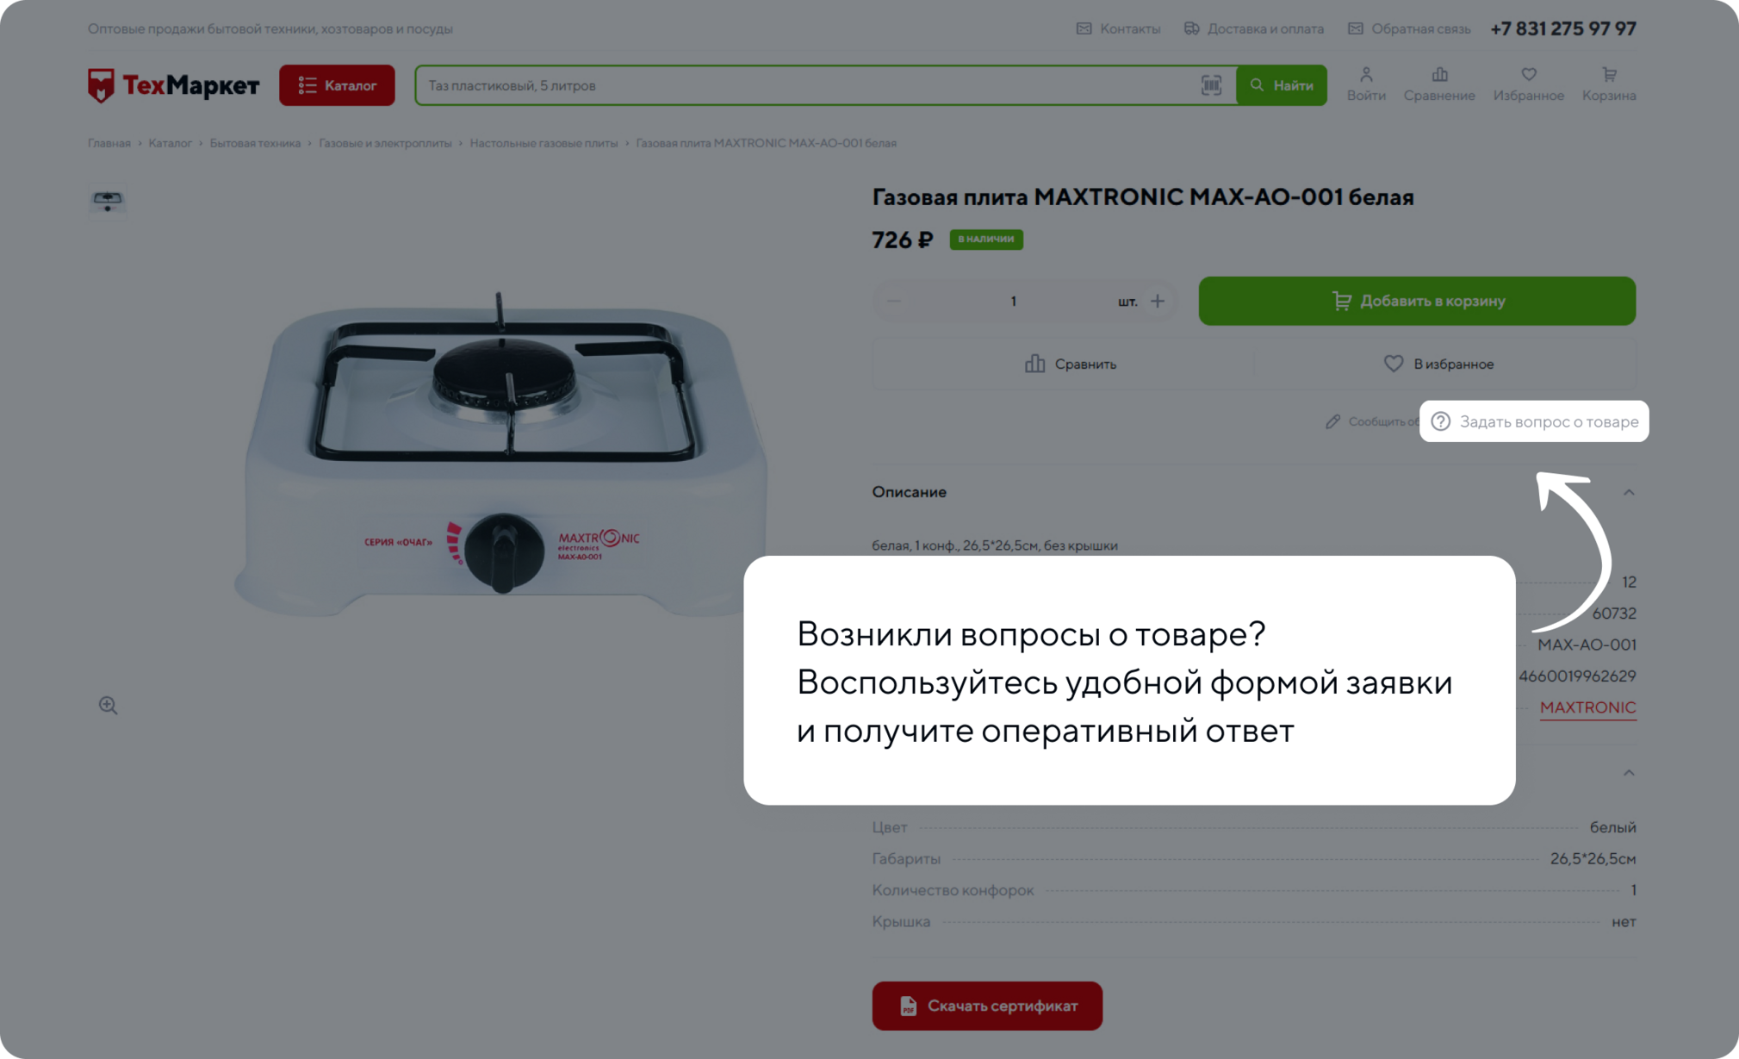Image resolution: width=1739 pixels, height=1059 pixels.
Task: Decrease quantity with minus button
Action: pyautogui.click(x=893, y=301)
